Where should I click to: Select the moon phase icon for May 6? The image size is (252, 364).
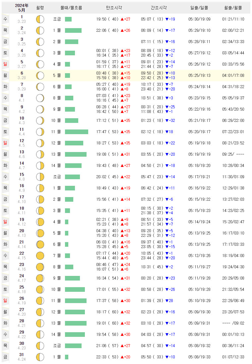click(x=40, y=76)
